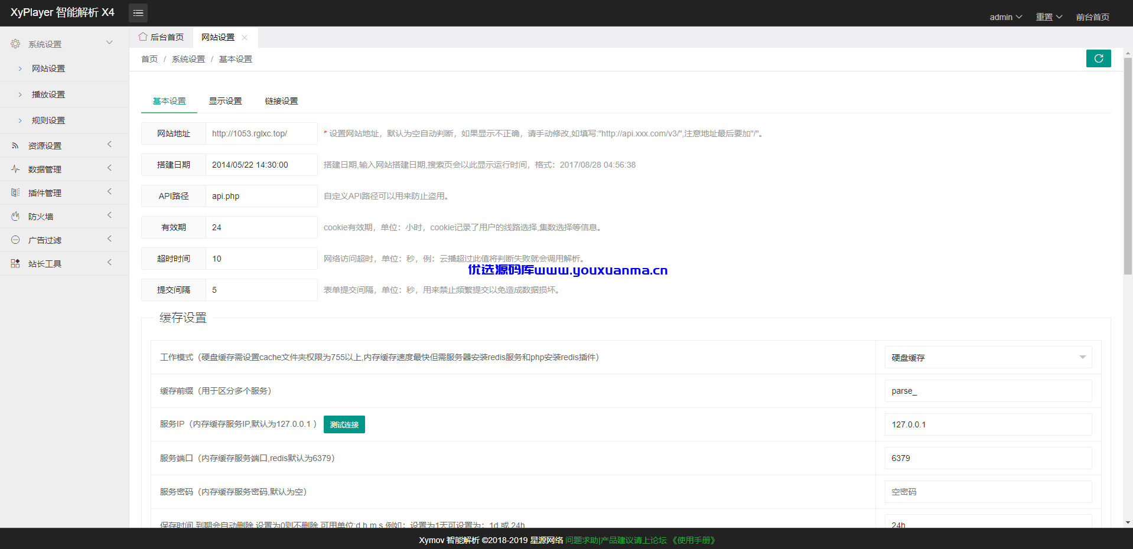Image resolution: width=1133 pixels, height=549 pixels.
Task: Click the page vertical scrollbar thumb
Action: pos(1128,166)
